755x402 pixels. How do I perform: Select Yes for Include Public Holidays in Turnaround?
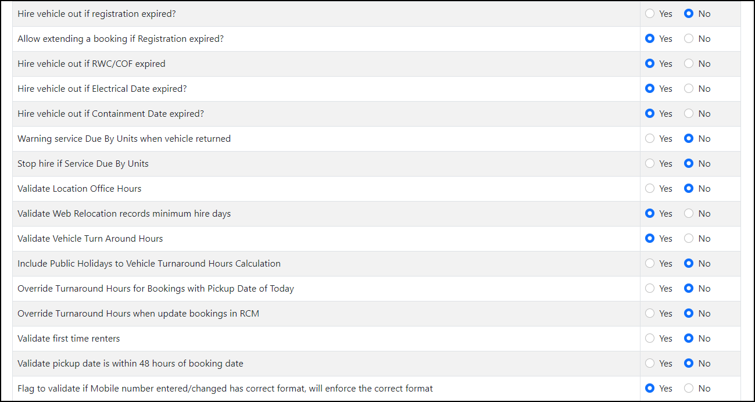650,263
